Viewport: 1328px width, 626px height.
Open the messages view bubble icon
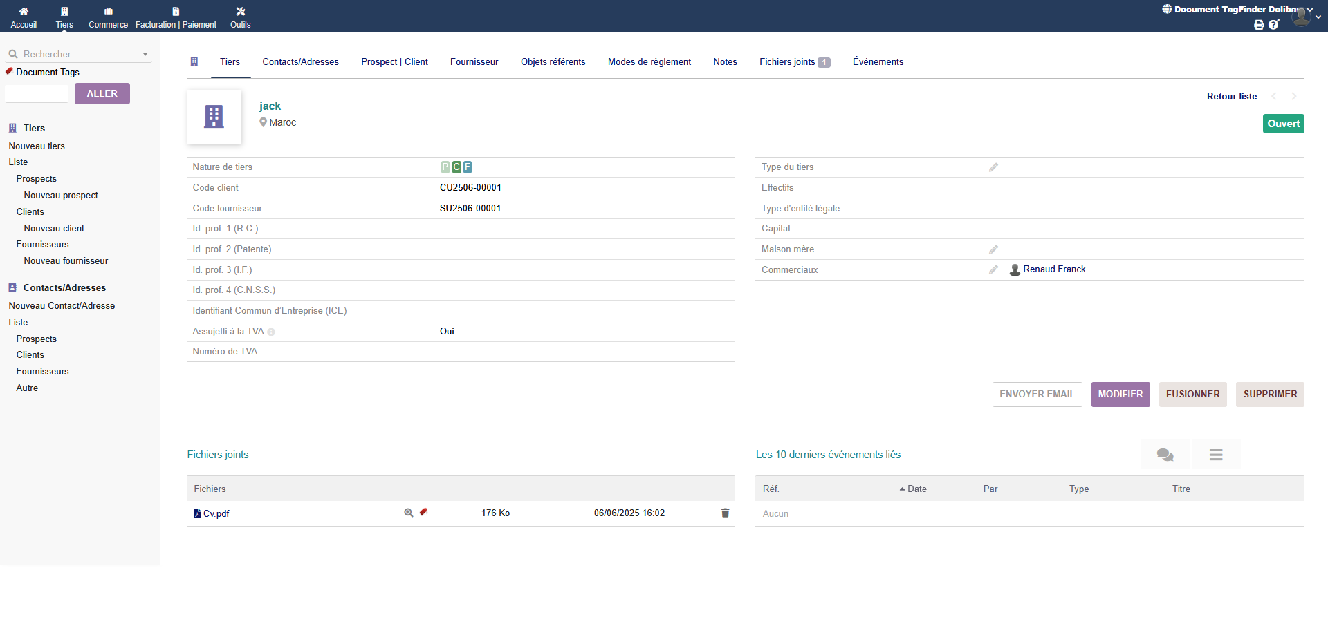tap(1165, 455)
